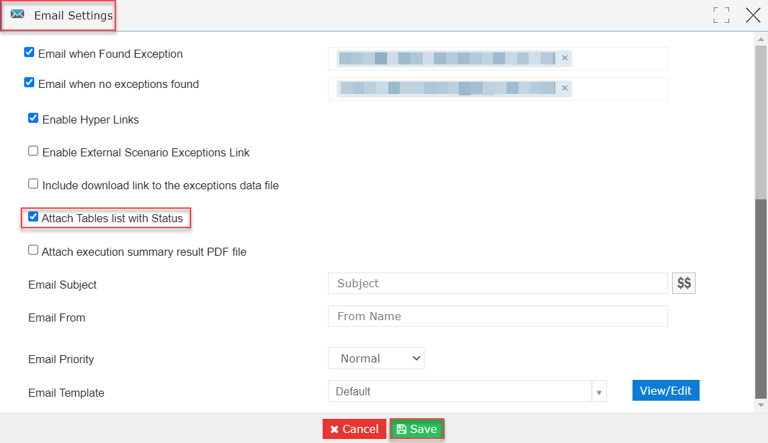The height and width of the screenshot is (443, 768).
Task: Enable Attach execution summary result PDF file
Action: tap(33, 250)
